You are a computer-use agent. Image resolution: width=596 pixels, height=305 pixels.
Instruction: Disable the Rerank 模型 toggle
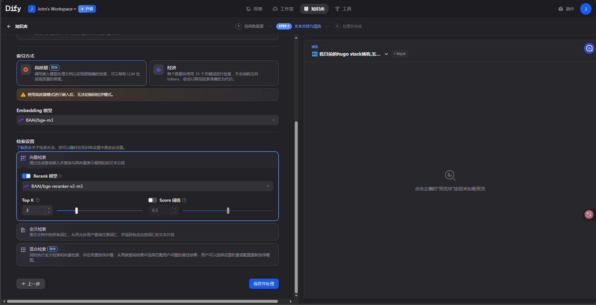click(x=26, y=176)
